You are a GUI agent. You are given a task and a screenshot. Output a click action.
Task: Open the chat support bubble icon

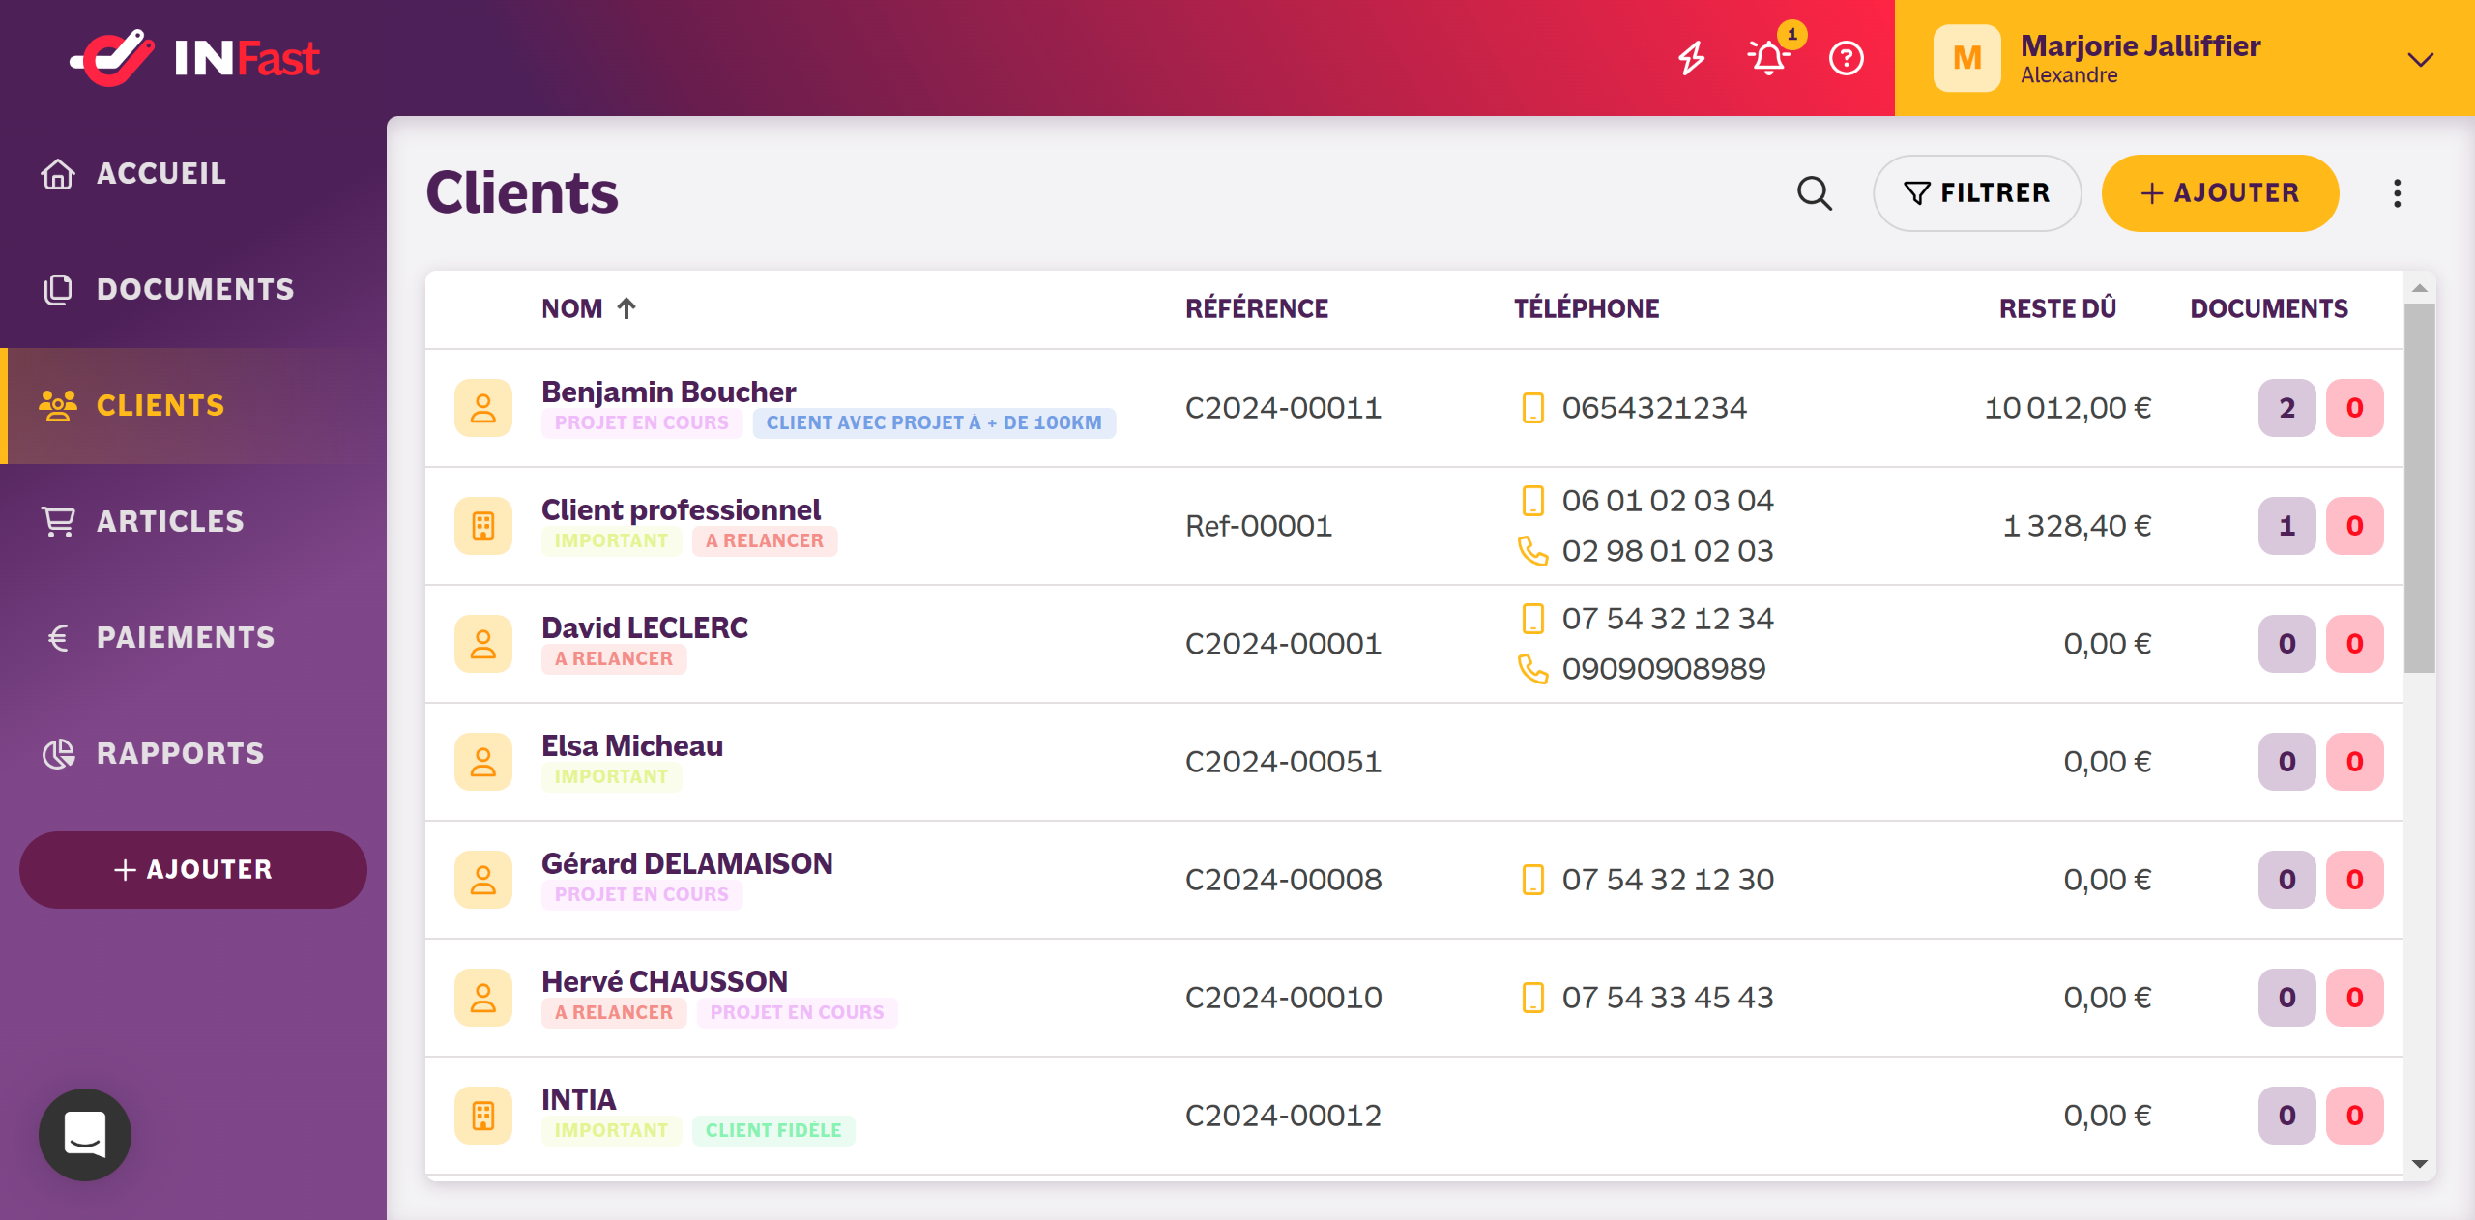click(85, 1134)
